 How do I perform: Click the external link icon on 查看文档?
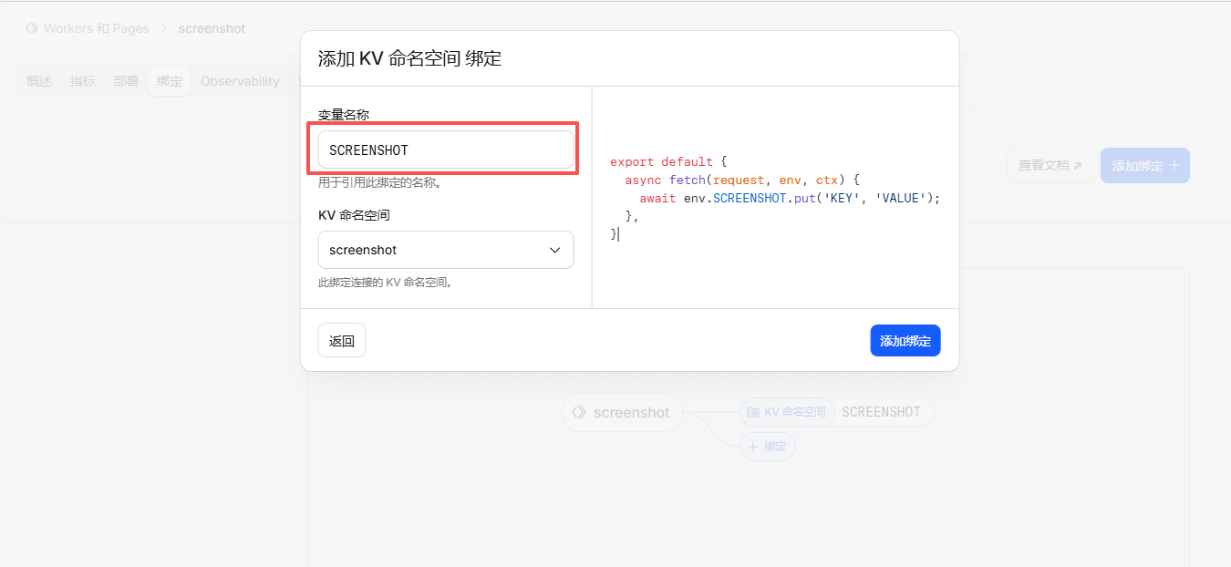[1077, 166]
